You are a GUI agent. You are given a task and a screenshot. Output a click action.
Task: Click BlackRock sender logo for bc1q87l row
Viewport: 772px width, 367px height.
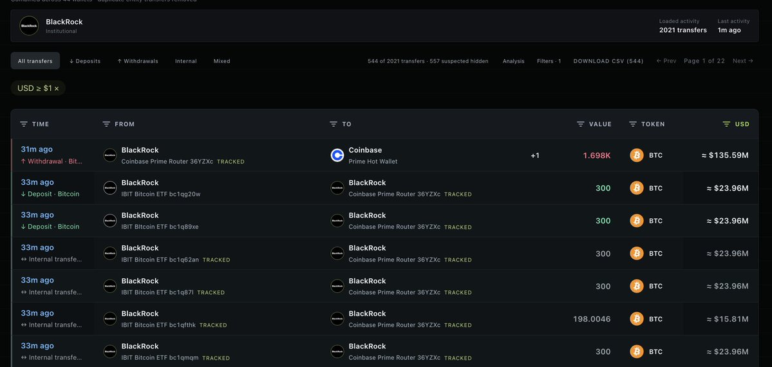tap(110, 286)
